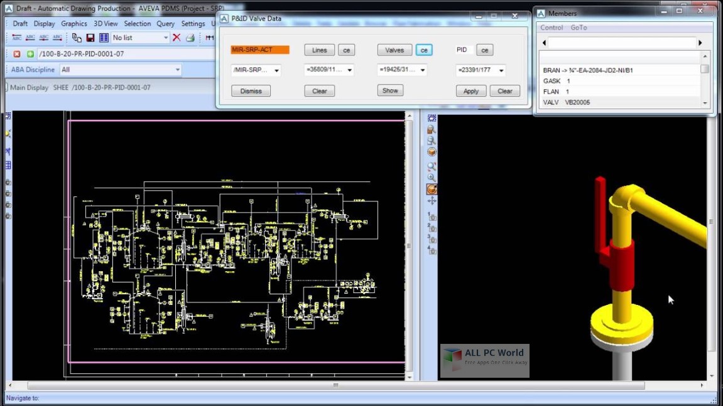Open the Graphics menu
Viewport: 723px width, 406px height.
73,24
